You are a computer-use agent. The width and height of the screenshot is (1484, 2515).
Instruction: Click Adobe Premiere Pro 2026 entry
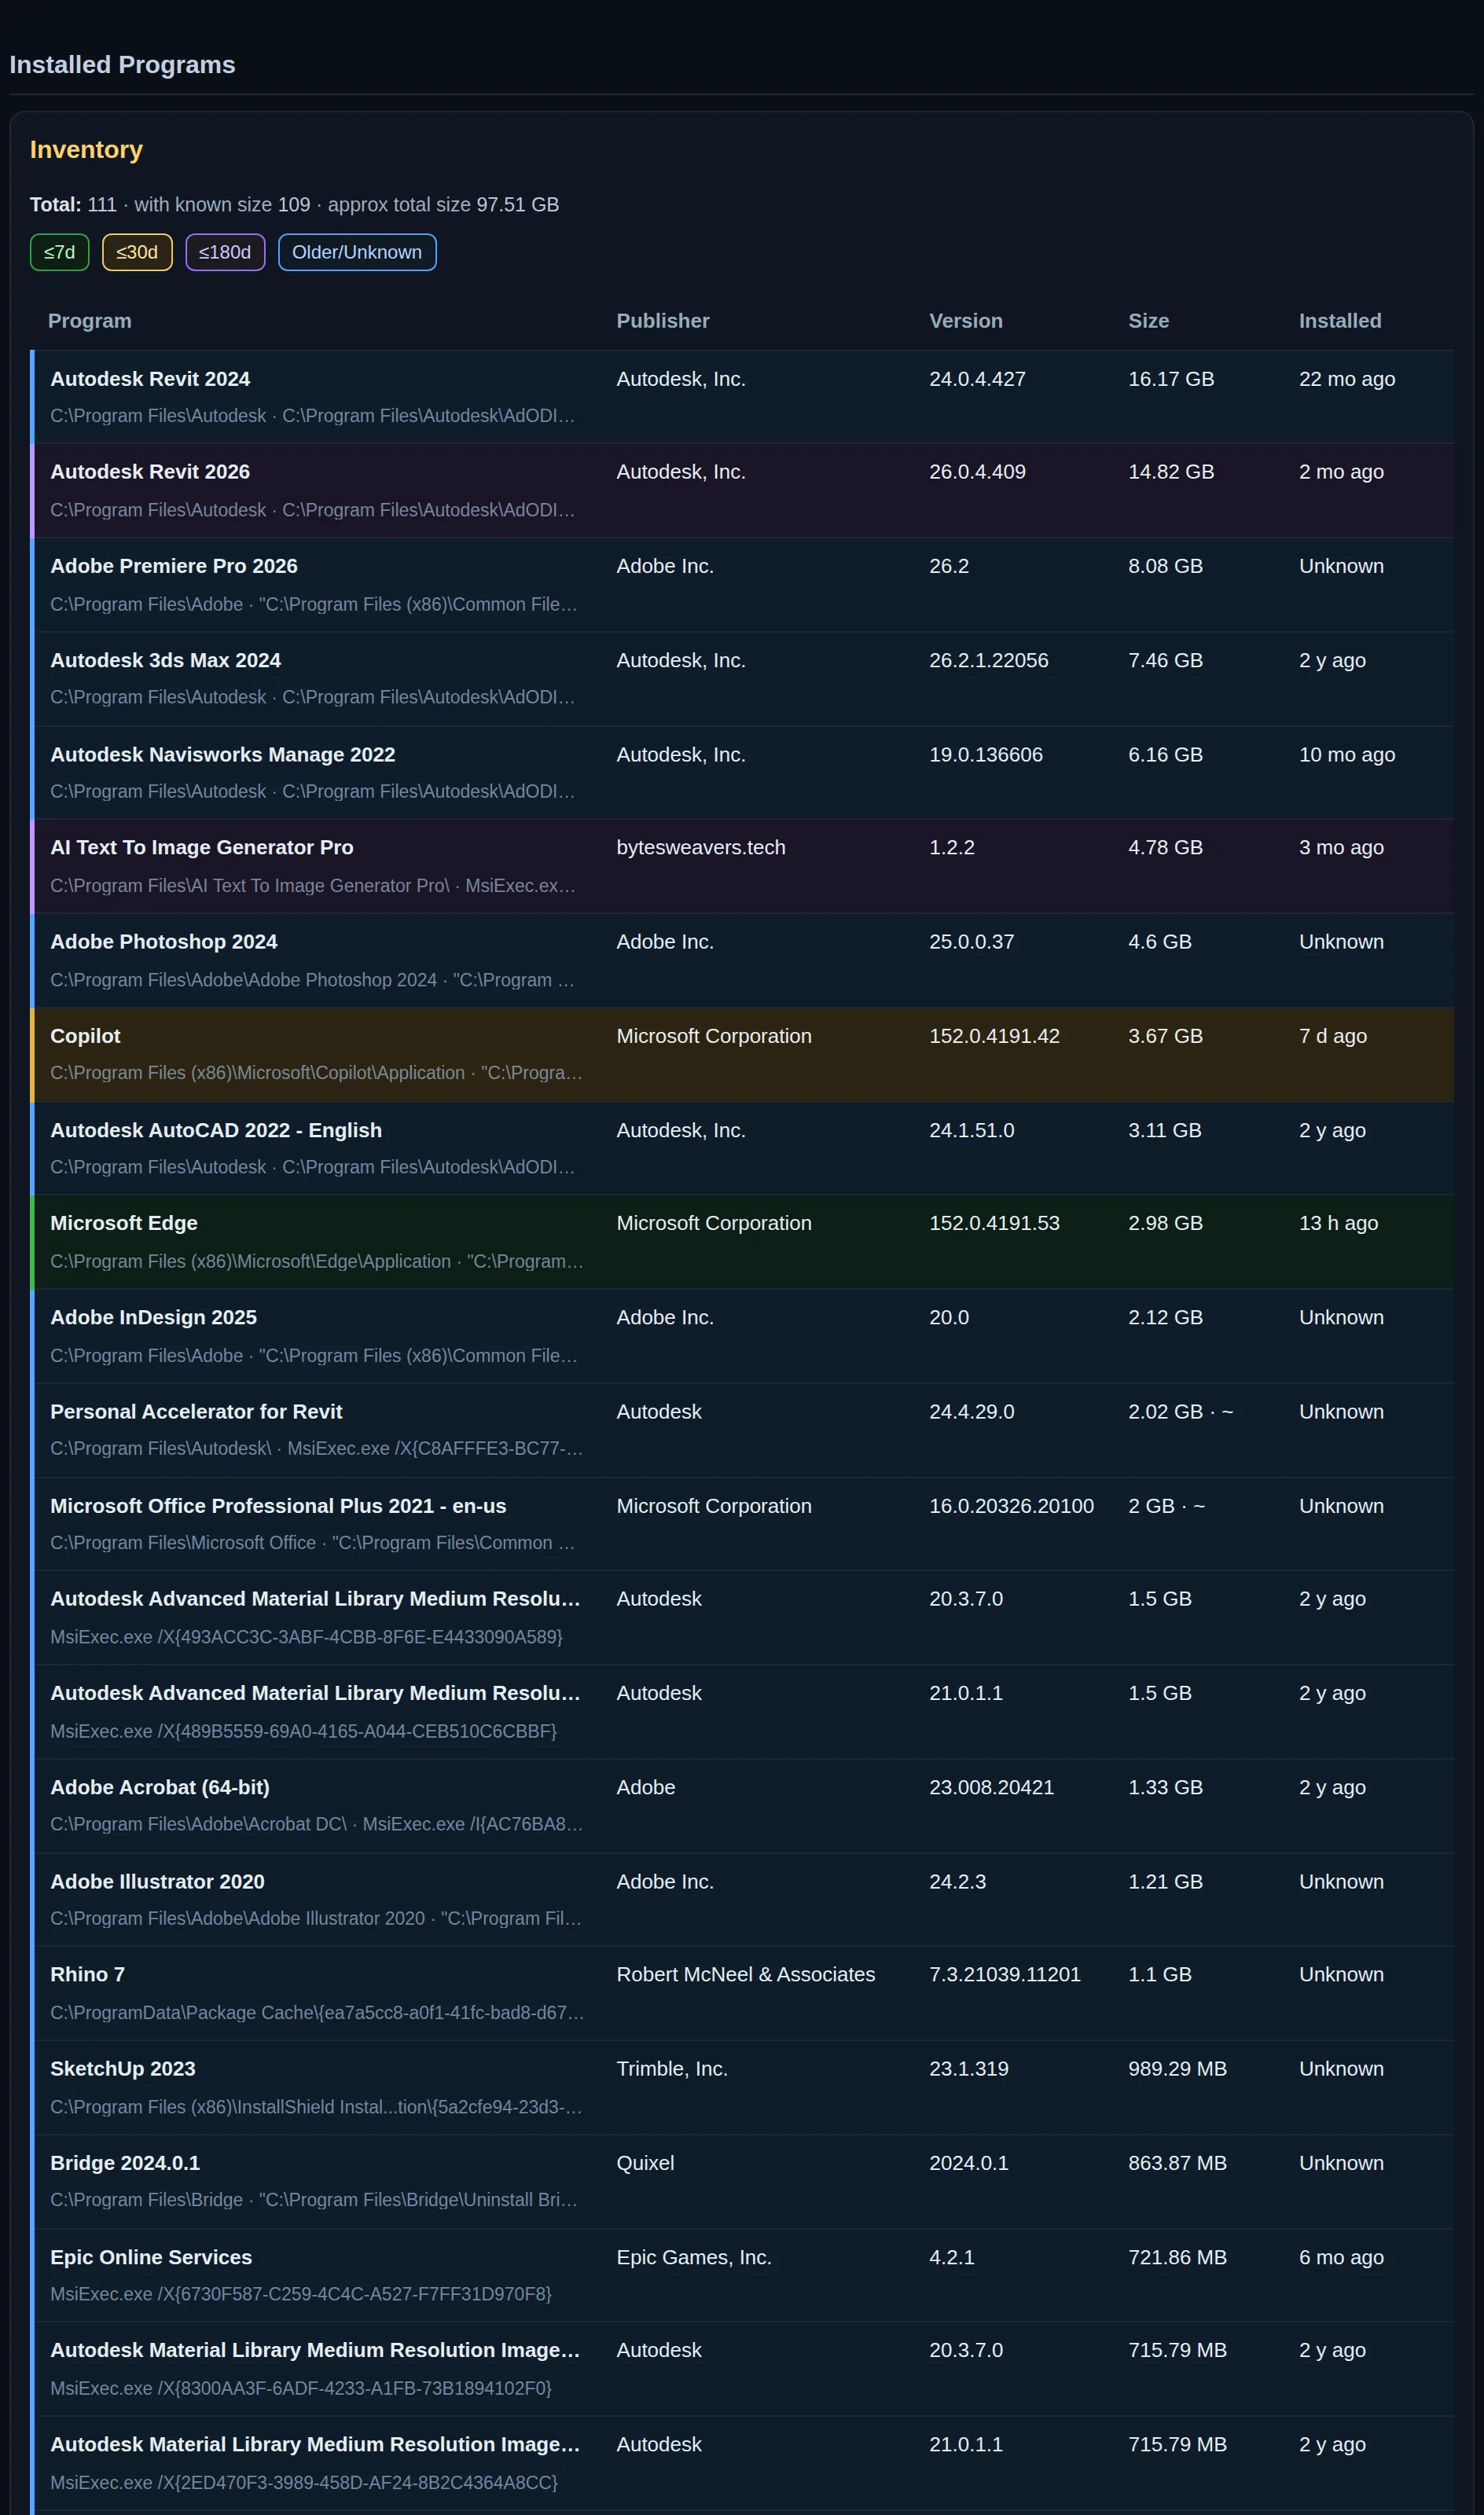point(174,566)
